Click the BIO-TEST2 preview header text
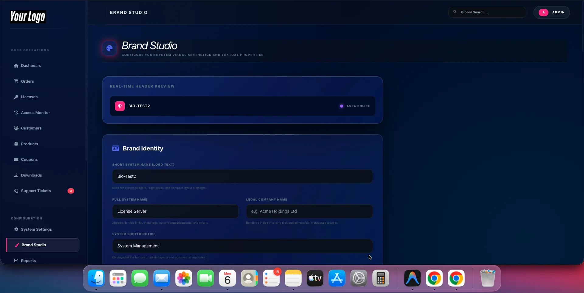 (139, 106)
